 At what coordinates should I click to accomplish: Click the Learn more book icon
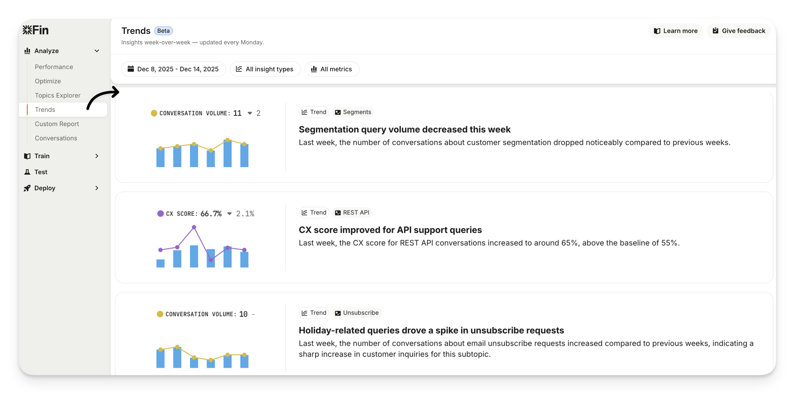[x=657, y=31]
